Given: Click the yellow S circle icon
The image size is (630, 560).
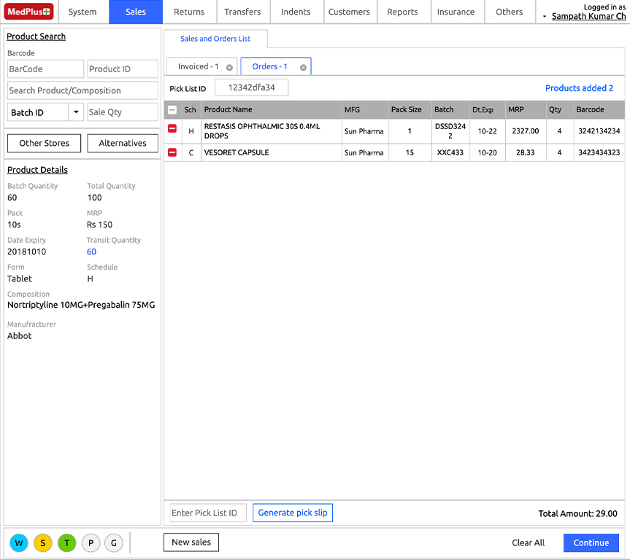Looking at the screenshot, I should tap(43, 543).
